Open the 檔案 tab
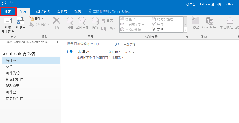The height and width of the screenshot is (123, 239). pyautogui.click(x=8, y=11)
